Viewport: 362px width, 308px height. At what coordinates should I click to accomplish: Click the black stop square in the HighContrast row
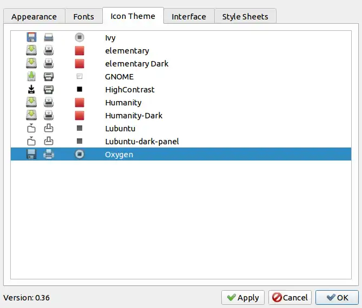point(80,89)
